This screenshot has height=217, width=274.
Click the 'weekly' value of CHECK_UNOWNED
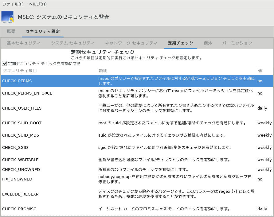(x=264, y=169)
